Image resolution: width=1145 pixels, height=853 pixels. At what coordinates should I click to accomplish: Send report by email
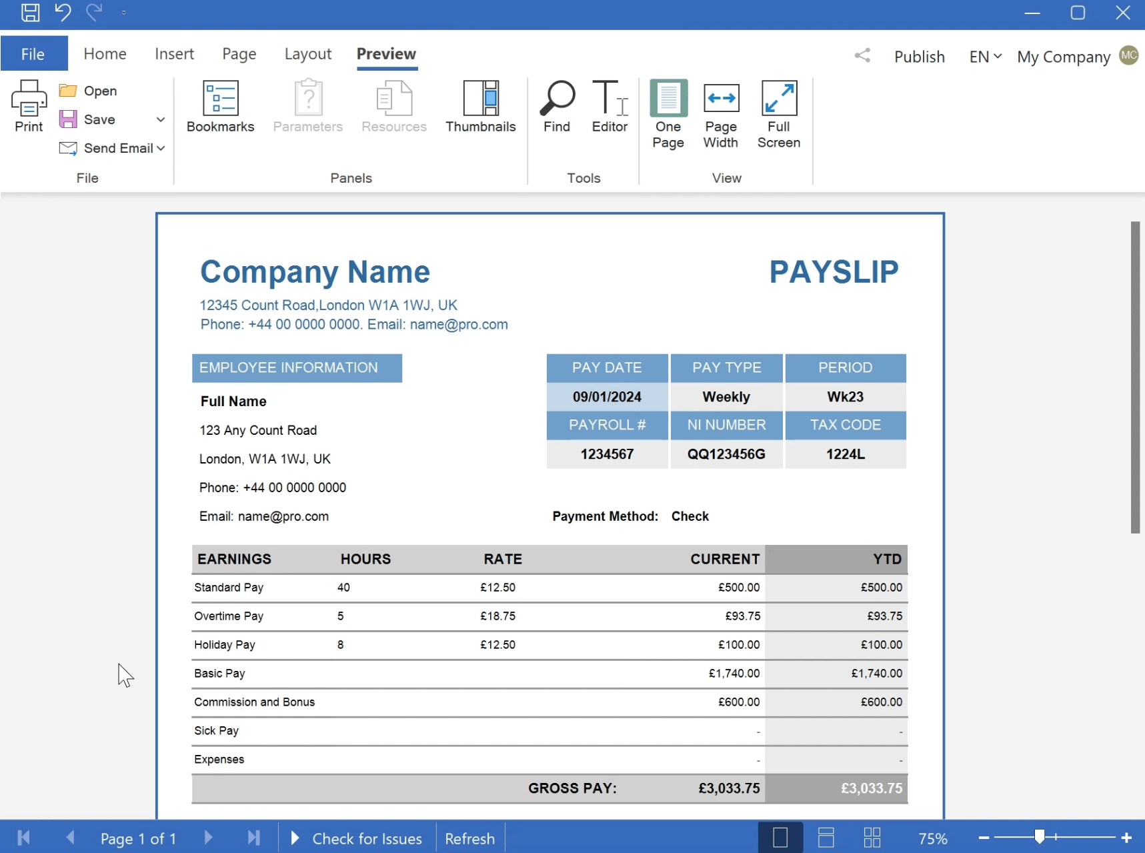[x=107, y=148]
